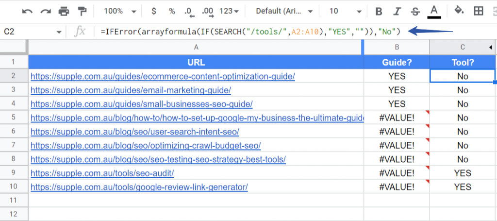Increase decimal places
This screenshot has width=497, height=221.
click(x=208, y=12)
